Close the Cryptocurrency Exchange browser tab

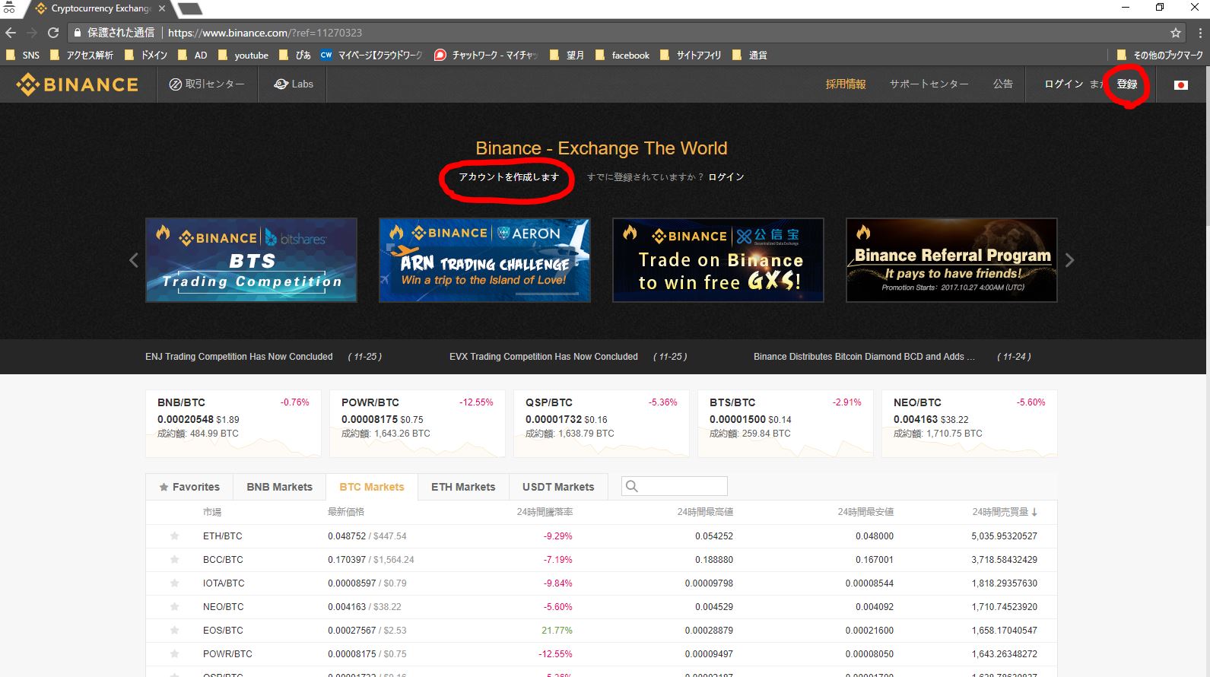[161, 8]
